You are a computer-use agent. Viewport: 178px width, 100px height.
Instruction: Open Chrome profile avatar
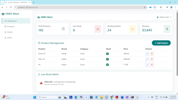point(171,7)
